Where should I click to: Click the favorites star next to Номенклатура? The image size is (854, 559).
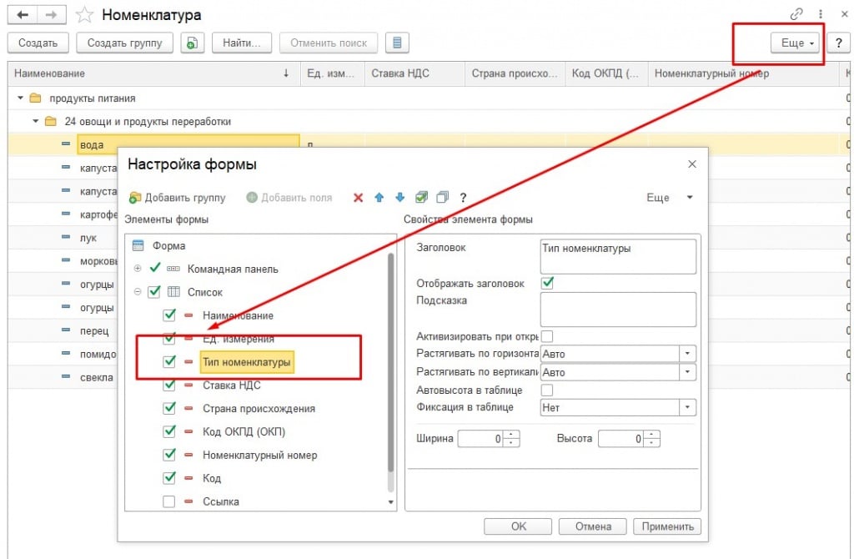(x=83, y=15)
